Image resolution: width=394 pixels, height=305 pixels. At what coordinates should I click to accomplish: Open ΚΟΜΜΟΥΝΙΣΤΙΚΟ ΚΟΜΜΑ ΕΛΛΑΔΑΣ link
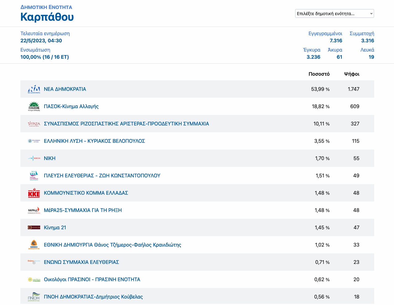coord(86,193)
